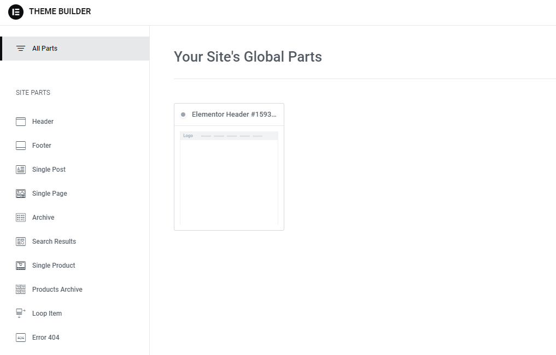
Task: Click the Logo placeholder in header preview
Action: click(188, 136)
